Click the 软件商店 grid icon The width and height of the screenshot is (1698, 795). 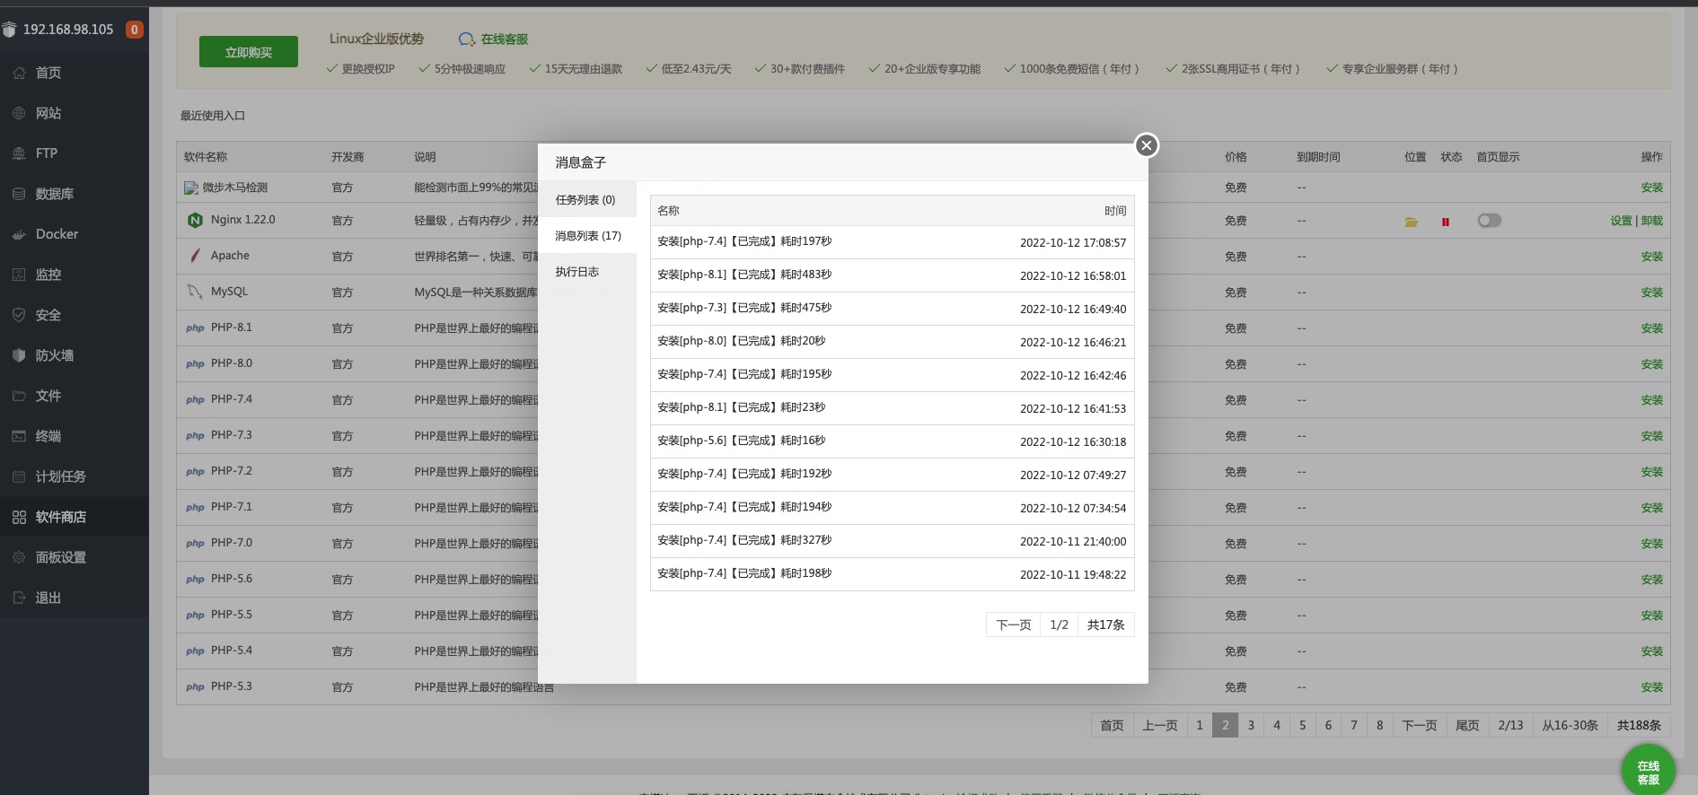point(19,517)
